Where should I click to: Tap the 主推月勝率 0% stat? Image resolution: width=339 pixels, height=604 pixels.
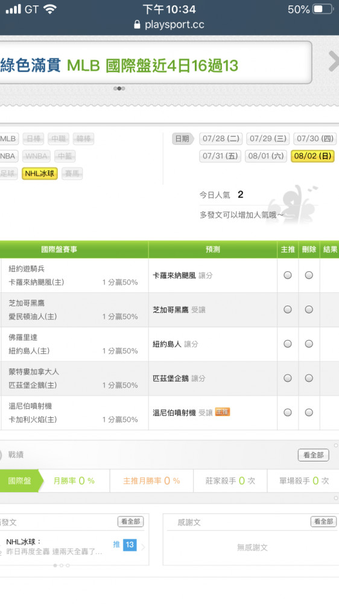click(151, 481)
